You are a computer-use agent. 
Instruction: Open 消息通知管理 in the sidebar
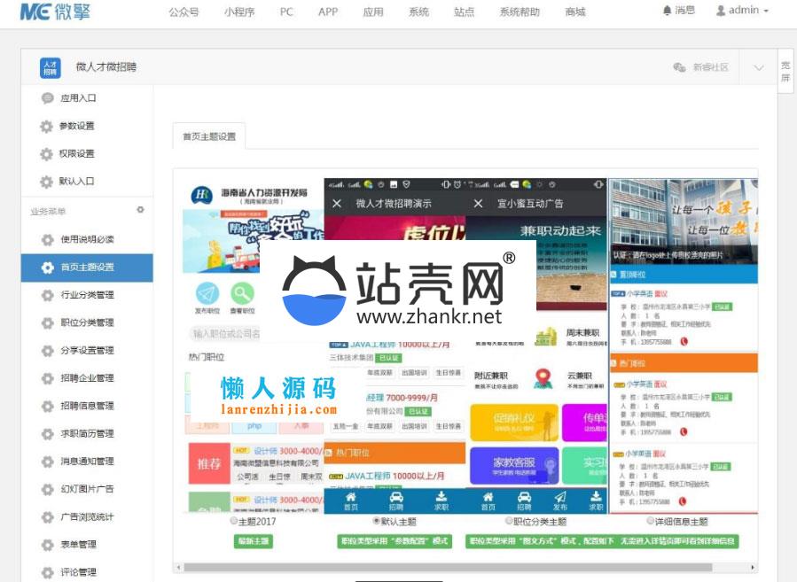coord(87,462)
